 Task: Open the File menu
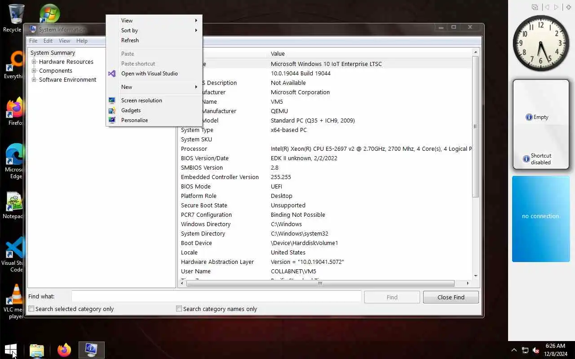(33, 41)
